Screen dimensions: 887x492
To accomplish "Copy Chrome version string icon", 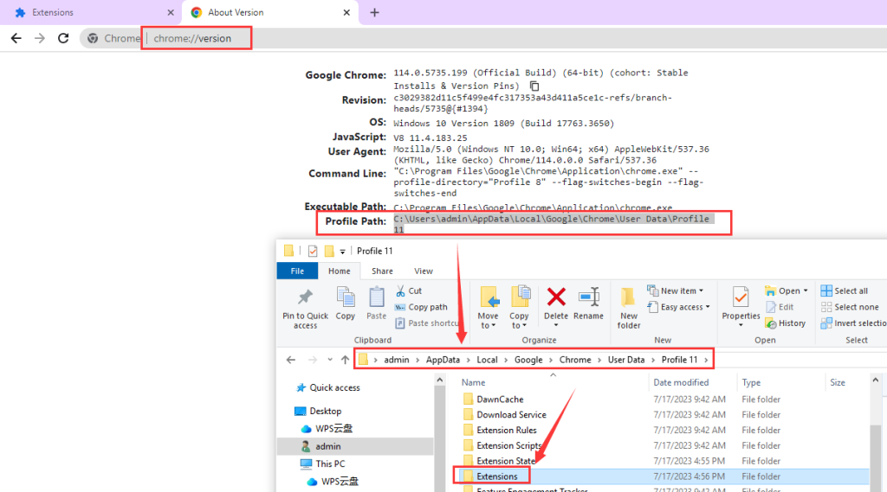I will [534, 86].
